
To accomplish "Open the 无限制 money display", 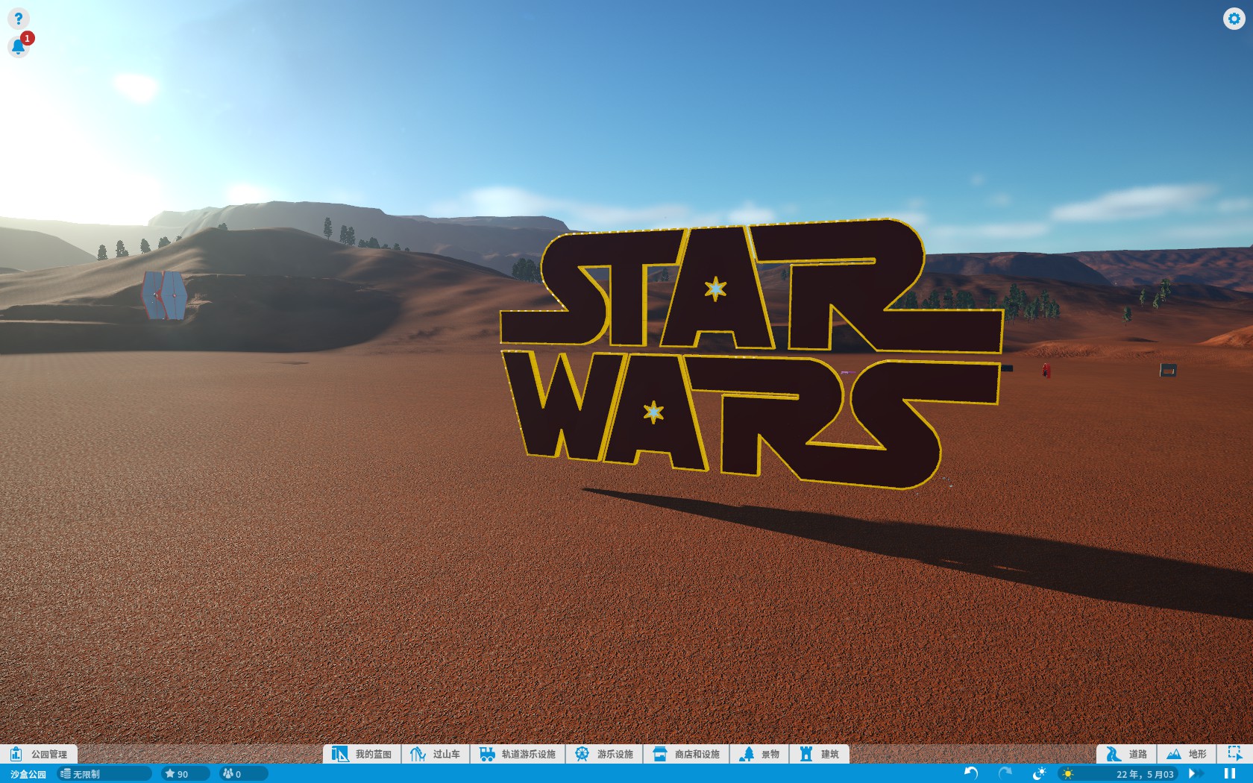I will click(104, 774).
